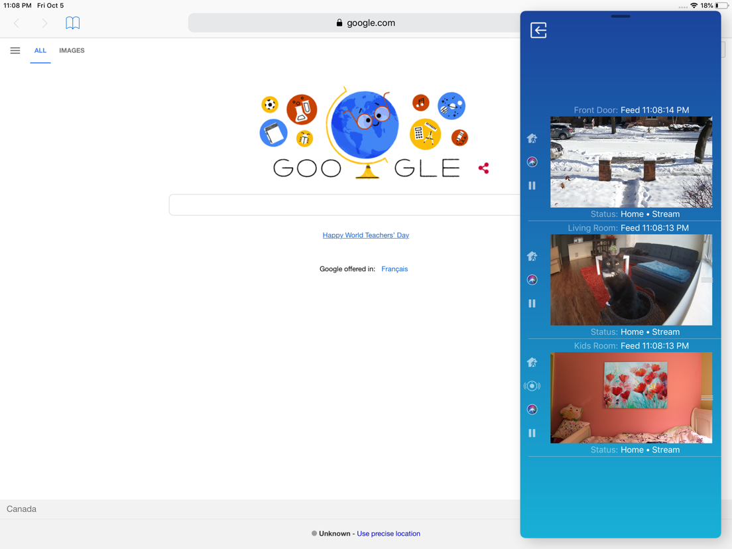Grab the reorder handle on Living Room feed
This screenshot has width=732, height=549.
tap(707, 280)
